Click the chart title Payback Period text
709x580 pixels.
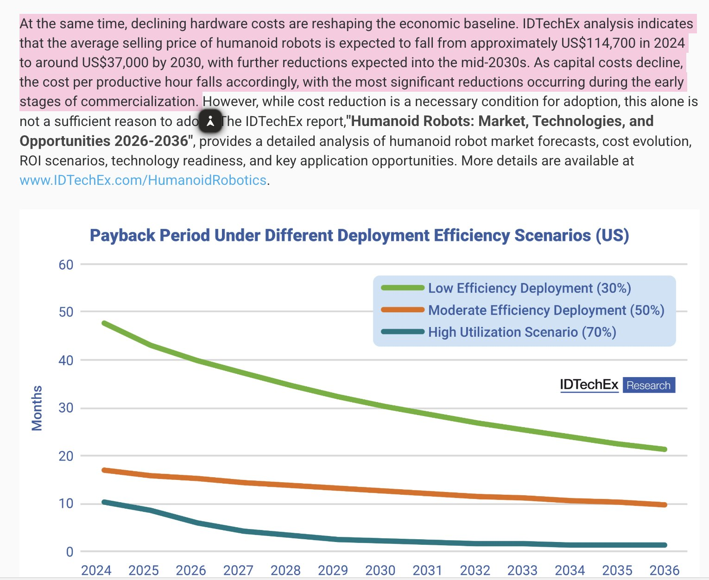pos(359,235)
